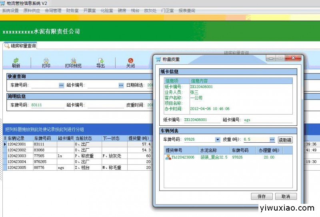This screenshot has width=320, height=217.
Task: Select record row 120423002
Action: [x=78, y=150]
